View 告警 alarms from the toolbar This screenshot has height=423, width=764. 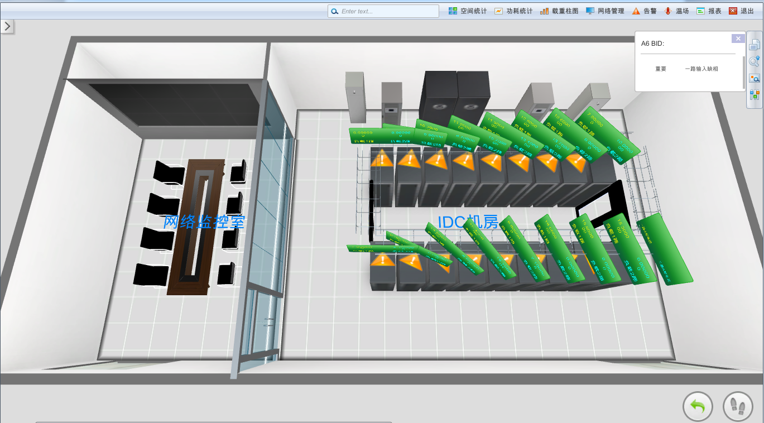[644, 11]
